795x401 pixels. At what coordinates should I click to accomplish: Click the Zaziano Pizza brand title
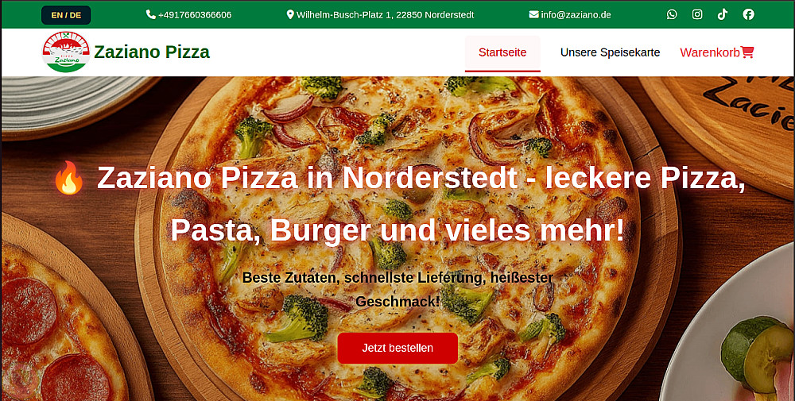tap(152, 52)
